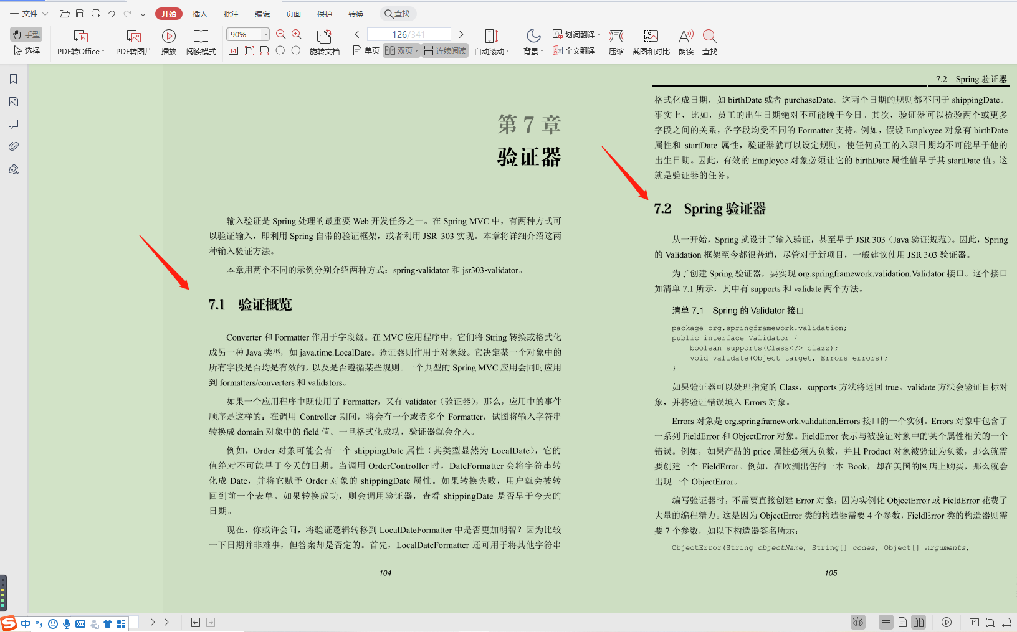
Task: Click the play icon in status bar
Action: tap(947, 622)
